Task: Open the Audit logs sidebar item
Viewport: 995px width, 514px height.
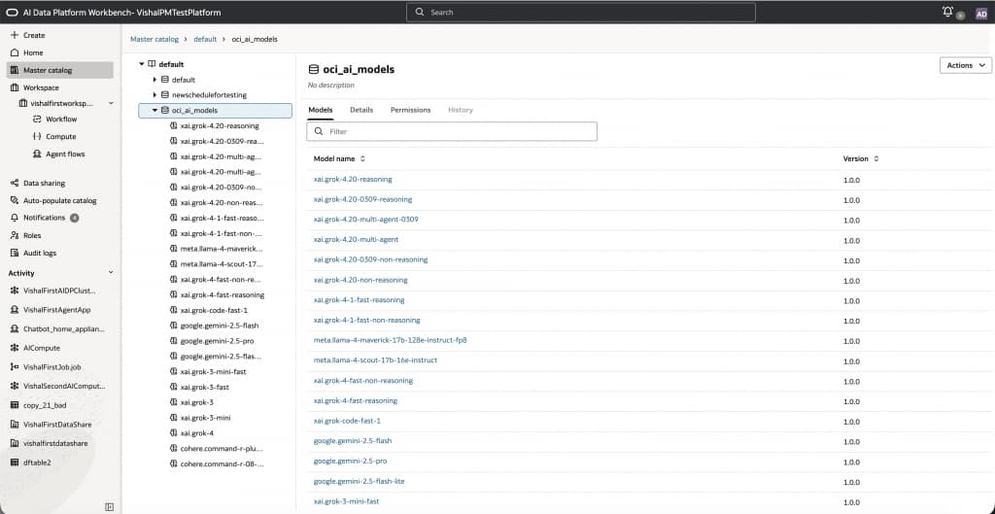Action: click(x=40, y=253)
